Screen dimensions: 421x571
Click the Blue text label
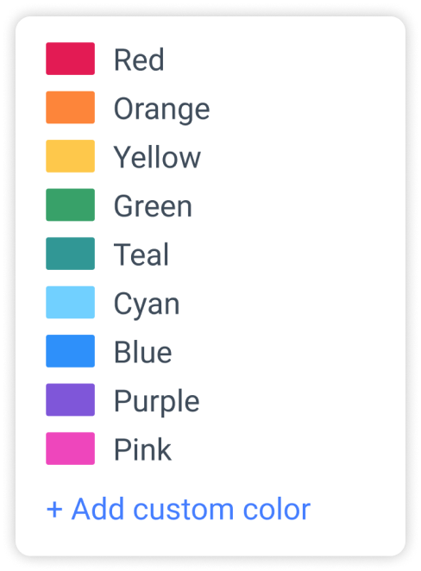click(142, 352)
